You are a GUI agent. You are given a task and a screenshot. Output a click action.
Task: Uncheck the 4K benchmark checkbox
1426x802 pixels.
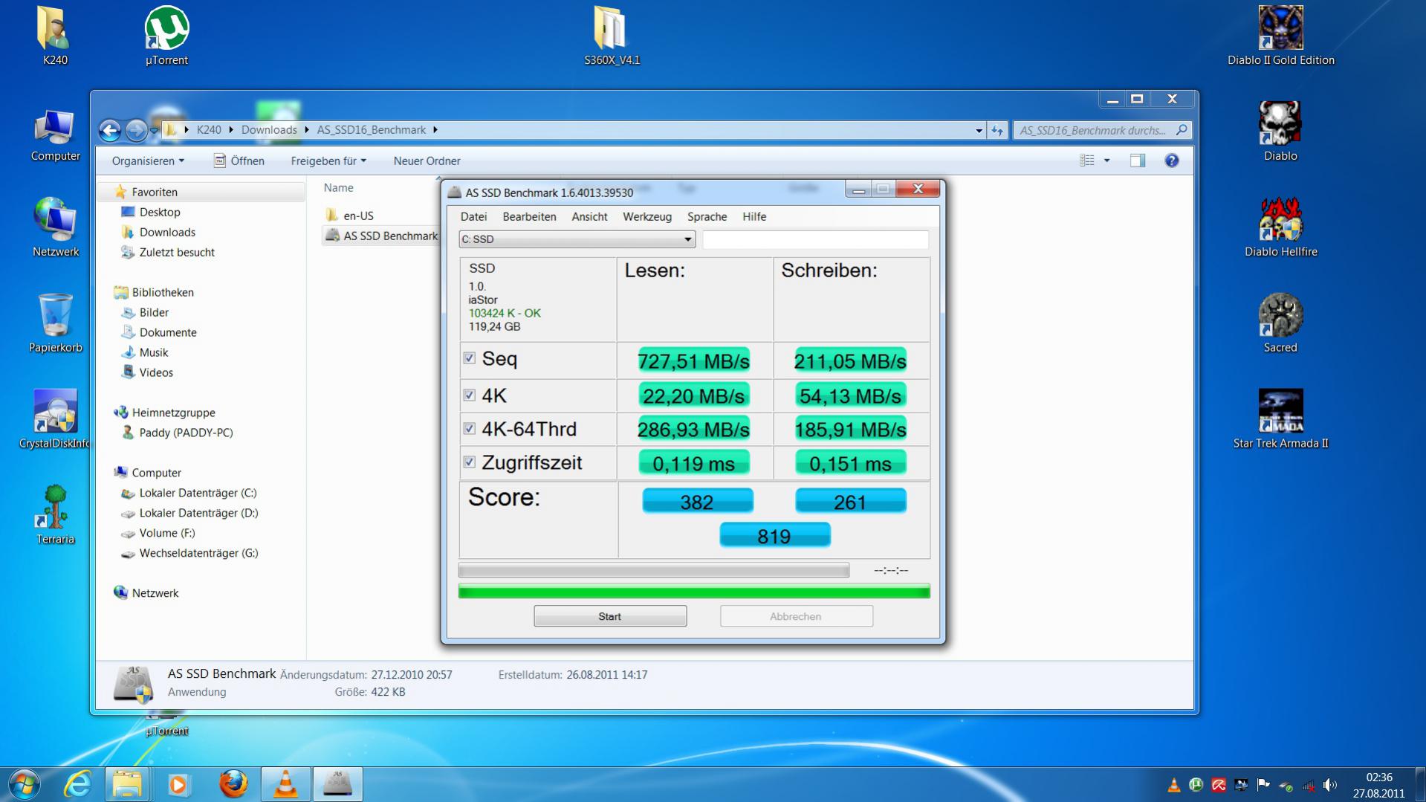470,395
